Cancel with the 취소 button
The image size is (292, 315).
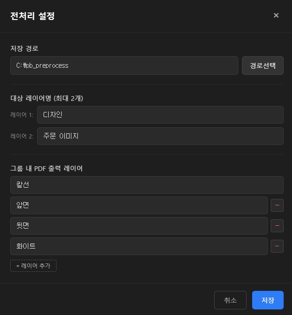230,300
